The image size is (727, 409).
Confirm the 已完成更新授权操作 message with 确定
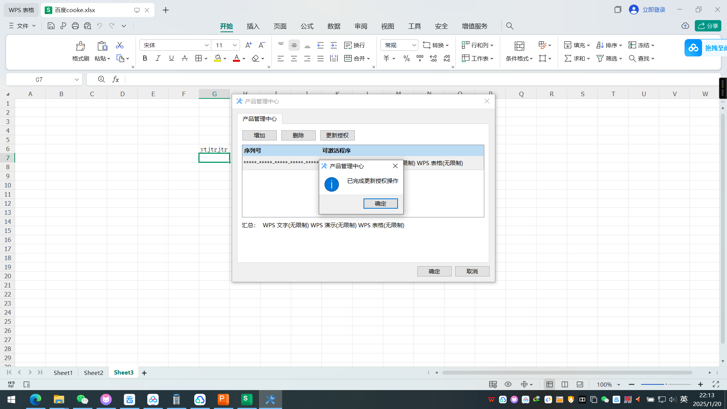pos(381,203)
